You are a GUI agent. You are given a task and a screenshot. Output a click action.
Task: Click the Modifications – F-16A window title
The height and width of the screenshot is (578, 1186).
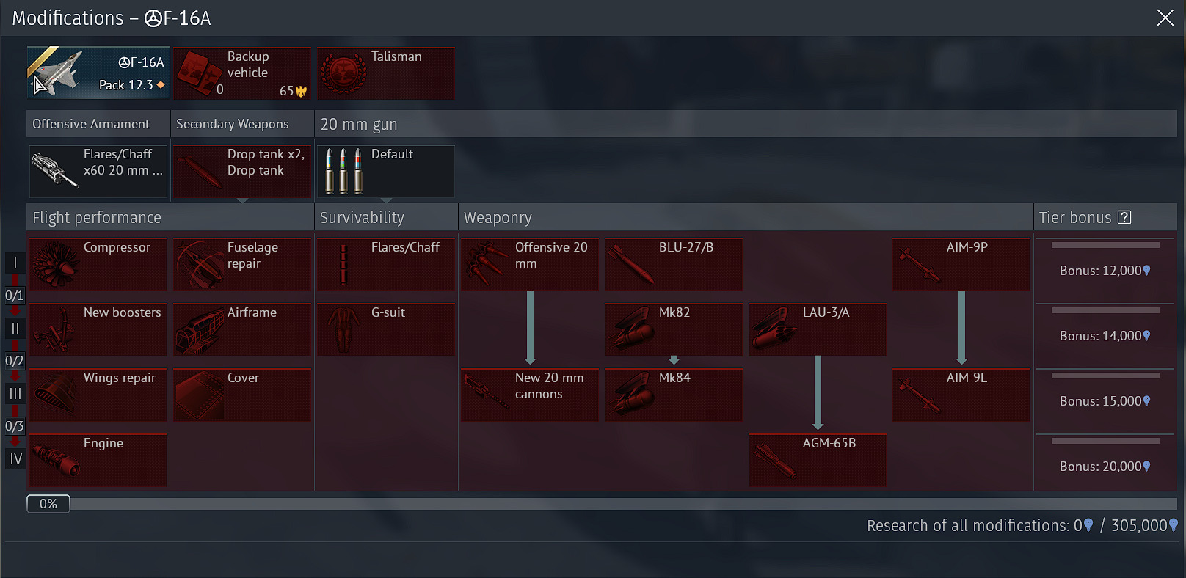click(112, 18)
